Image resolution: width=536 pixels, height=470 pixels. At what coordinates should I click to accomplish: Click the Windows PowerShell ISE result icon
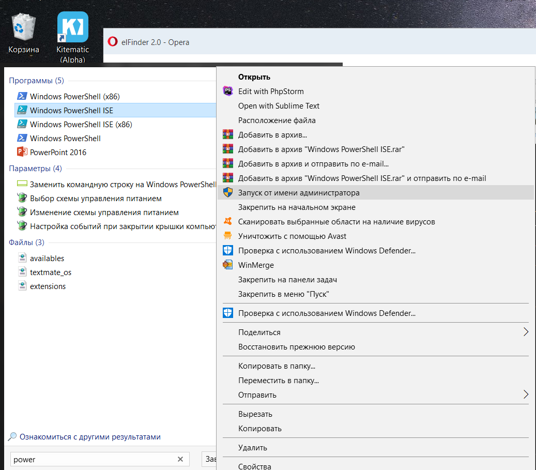pyautogui.click(x=22, y=110)
